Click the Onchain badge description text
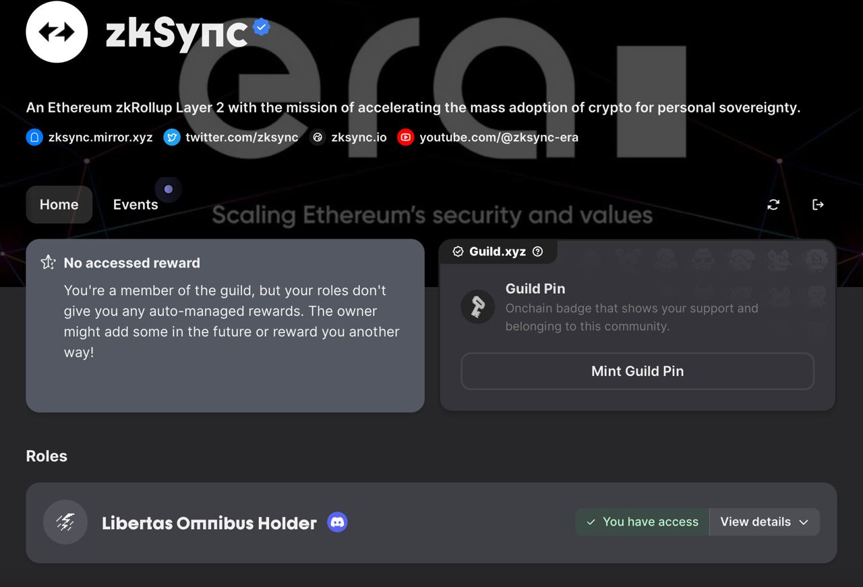This screenshot has height=587, width=863. point(632,317)
